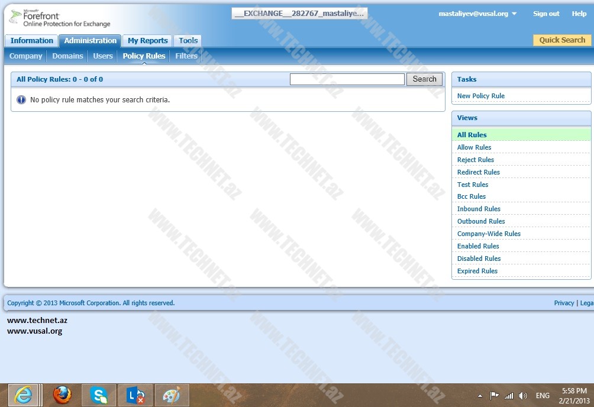Expand the mastaliyev@vusal.org account dropdown
This screenshot has width=594, height=407.
pyautogui.click(x=514, y=14)
